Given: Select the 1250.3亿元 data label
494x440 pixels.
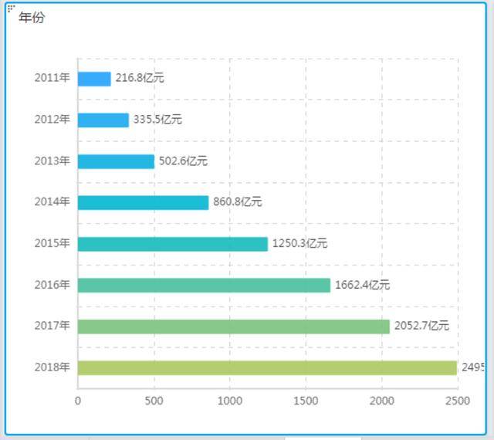Looking at the screenshot, I should [x=300, y=243].
